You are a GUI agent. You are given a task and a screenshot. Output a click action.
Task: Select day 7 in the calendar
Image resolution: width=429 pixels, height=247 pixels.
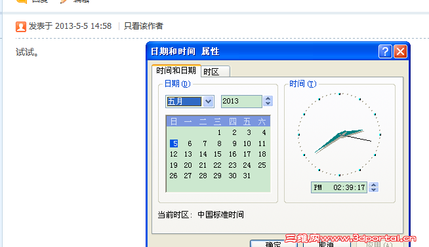(205, 143)
